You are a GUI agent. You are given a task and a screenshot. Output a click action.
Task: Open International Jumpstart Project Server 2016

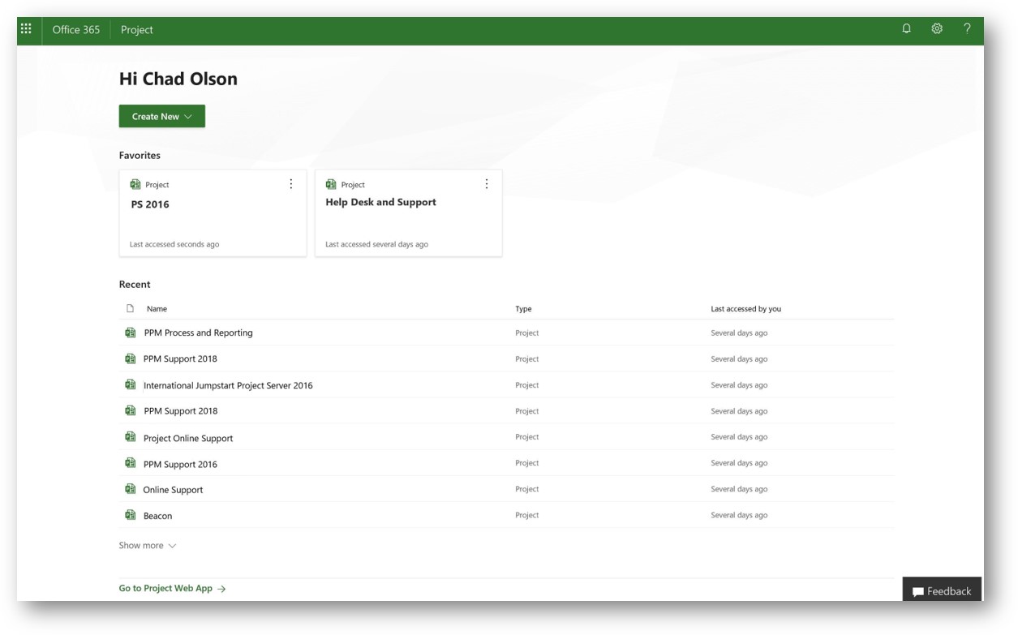coord(228,385)
